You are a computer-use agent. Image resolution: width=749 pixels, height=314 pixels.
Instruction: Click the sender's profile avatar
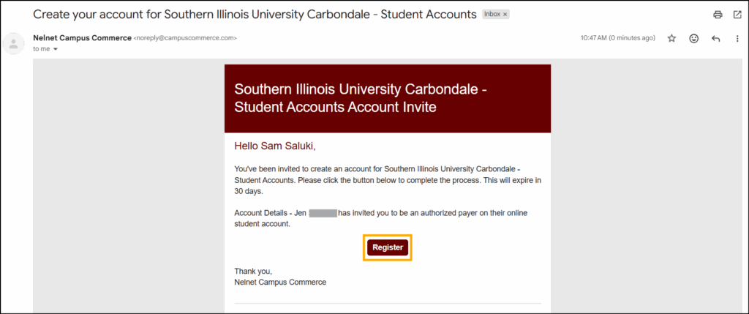(14, 43)
